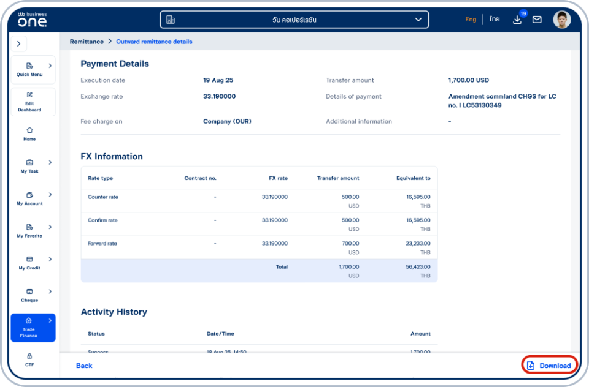Select Trade Finance menu item
This screenshot has width=589, height=387.
pos(29,328)
